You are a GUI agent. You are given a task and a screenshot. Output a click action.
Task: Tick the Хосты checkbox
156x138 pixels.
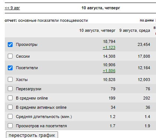[10, 80]
